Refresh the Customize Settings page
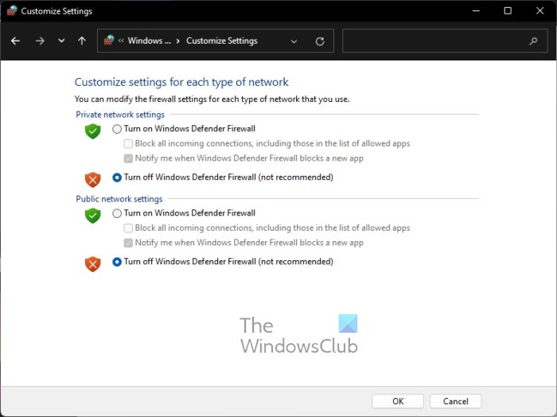The width and height of the screenshot is (557, 417). (320, 41)
